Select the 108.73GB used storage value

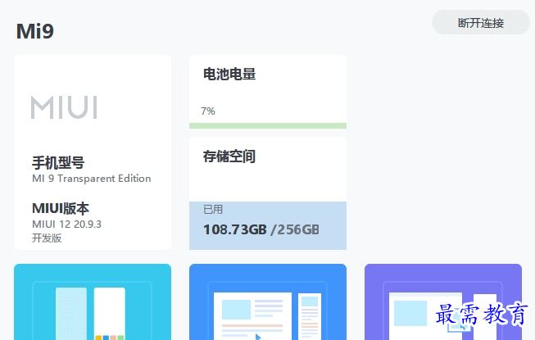235,229
